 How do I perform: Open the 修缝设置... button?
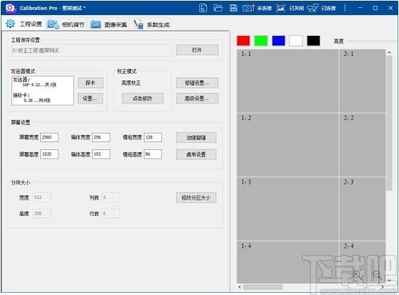tap(197, 83)
